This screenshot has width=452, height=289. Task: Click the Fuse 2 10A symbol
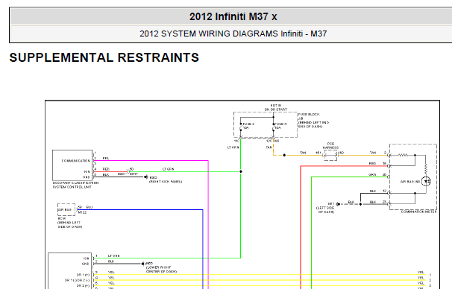(241, 126)
